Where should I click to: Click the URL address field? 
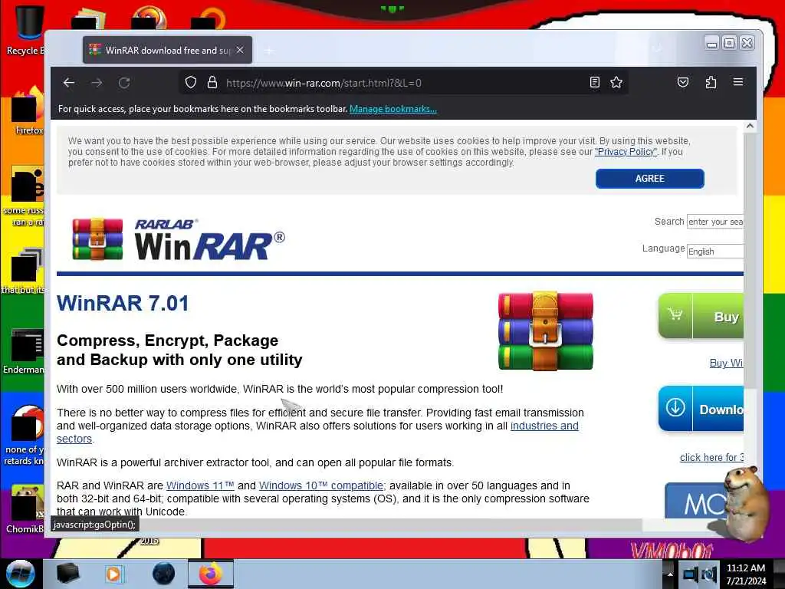pyautogui.click(x=403, y=83)
